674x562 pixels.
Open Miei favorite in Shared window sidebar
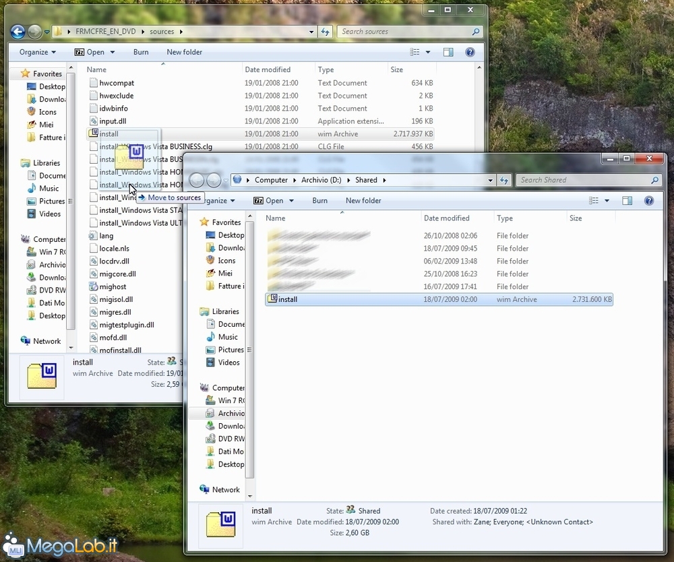(x=220, y=274)
